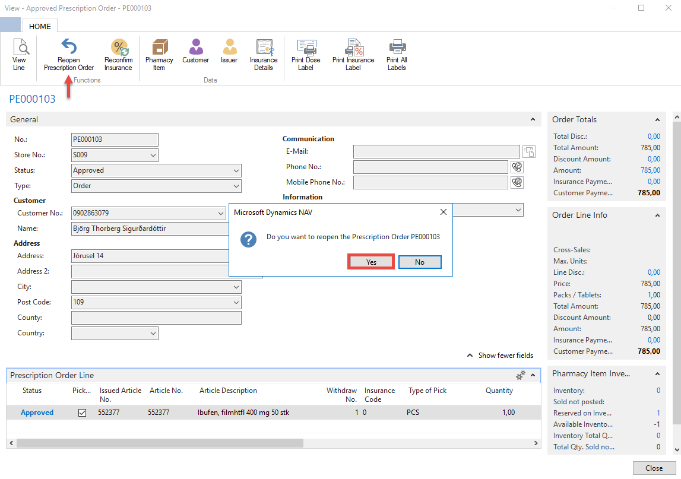Open Insurance Details from the ribbon
This screenshot has height=479, width=681.
264,49
